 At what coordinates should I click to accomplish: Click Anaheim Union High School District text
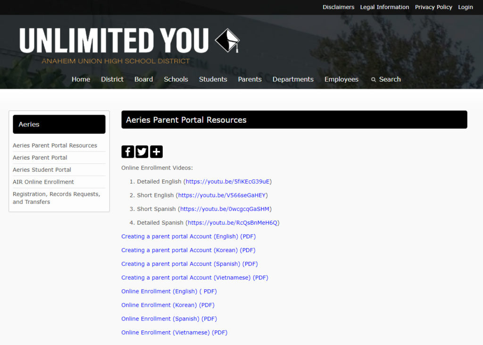pos(116,61)
